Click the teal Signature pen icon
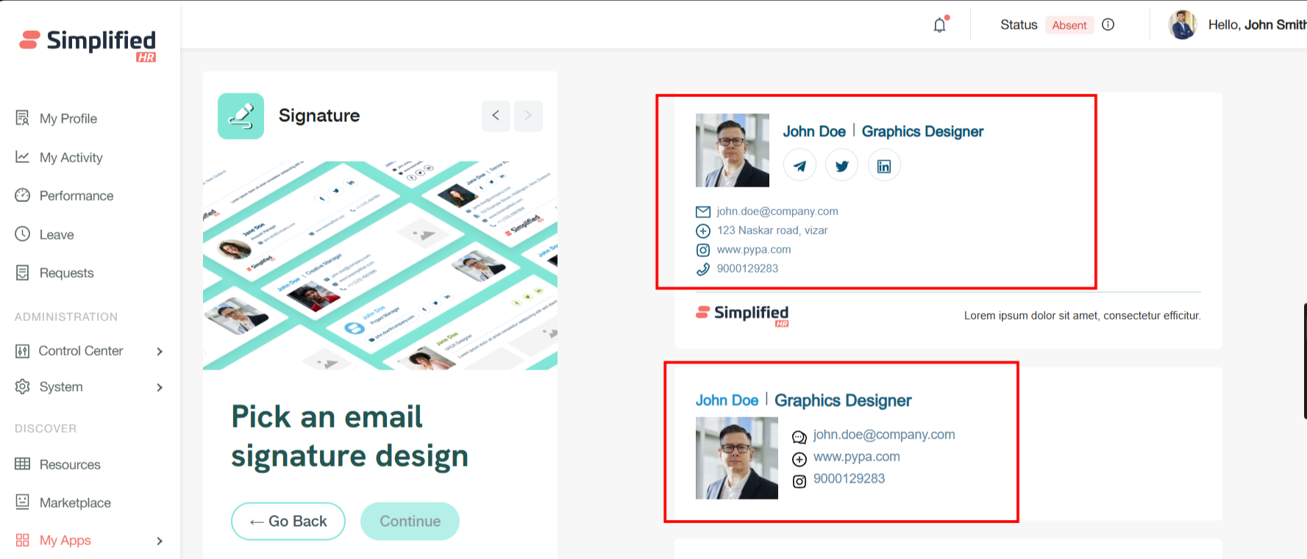The height and width of the screenshot is (559, 1307). [241, 116]
